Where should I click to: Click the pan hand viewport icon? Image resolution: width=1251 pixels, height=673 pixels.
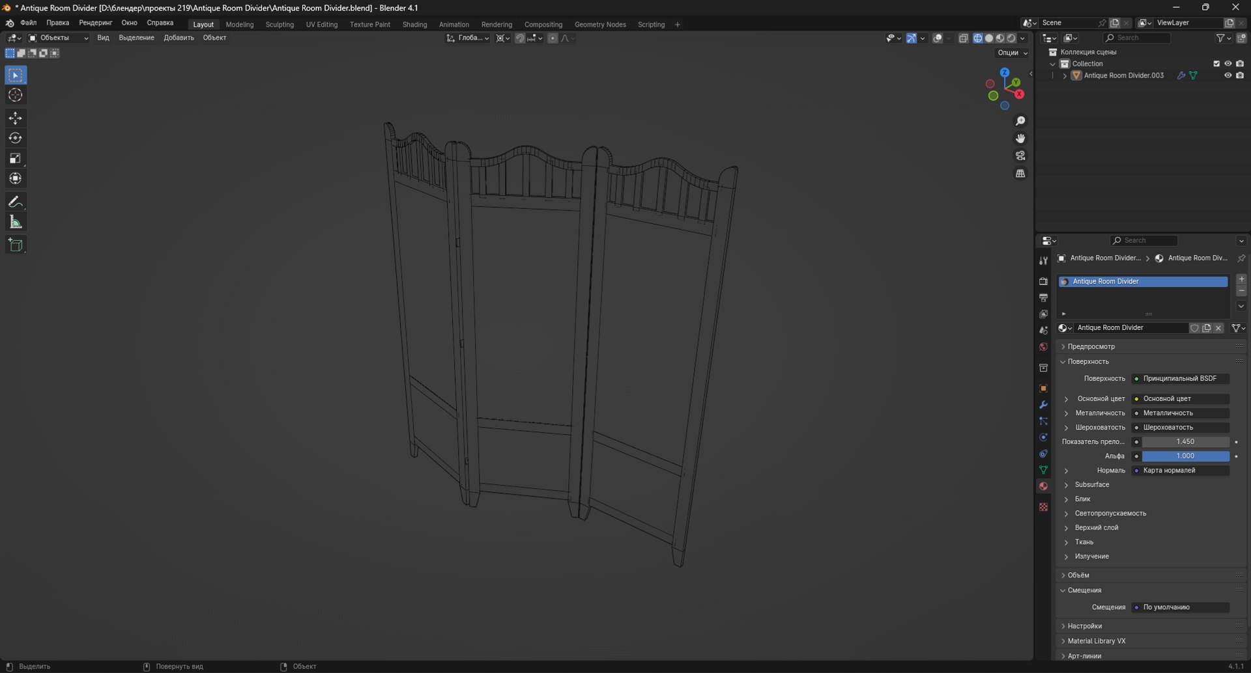click(1020, 139)
